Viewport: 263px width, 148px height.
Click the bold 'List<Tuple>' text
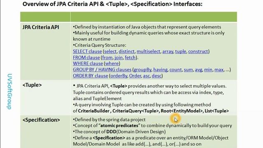tap(217, 111)
